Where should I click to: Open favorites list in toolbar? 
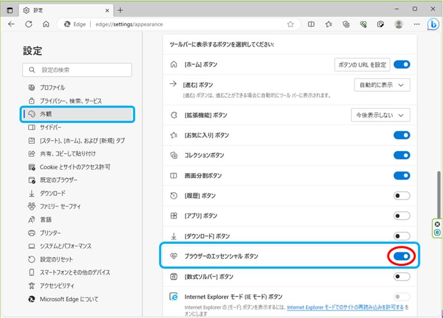click(328, 24)
